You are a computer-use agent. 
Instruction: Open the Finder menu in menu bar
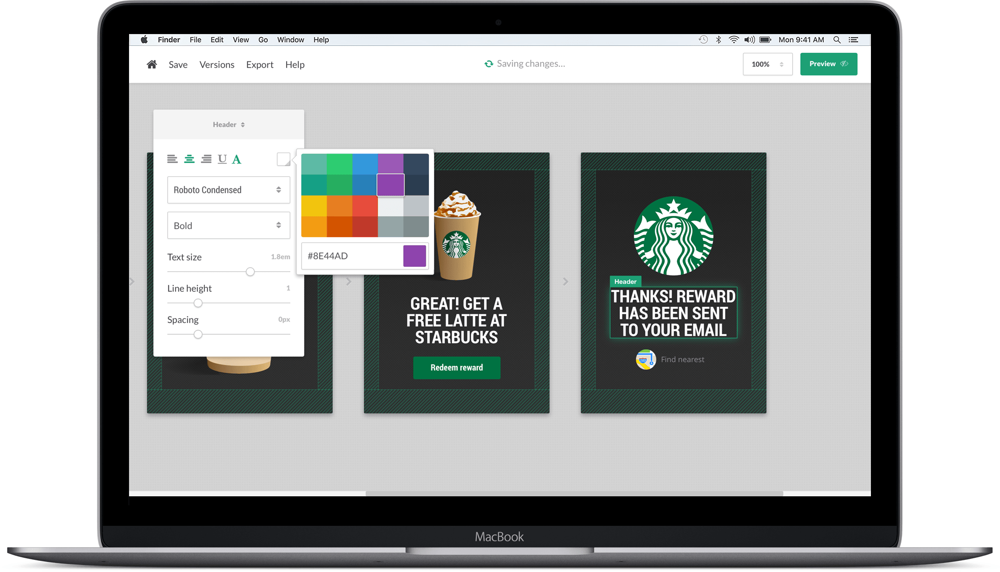169,40
